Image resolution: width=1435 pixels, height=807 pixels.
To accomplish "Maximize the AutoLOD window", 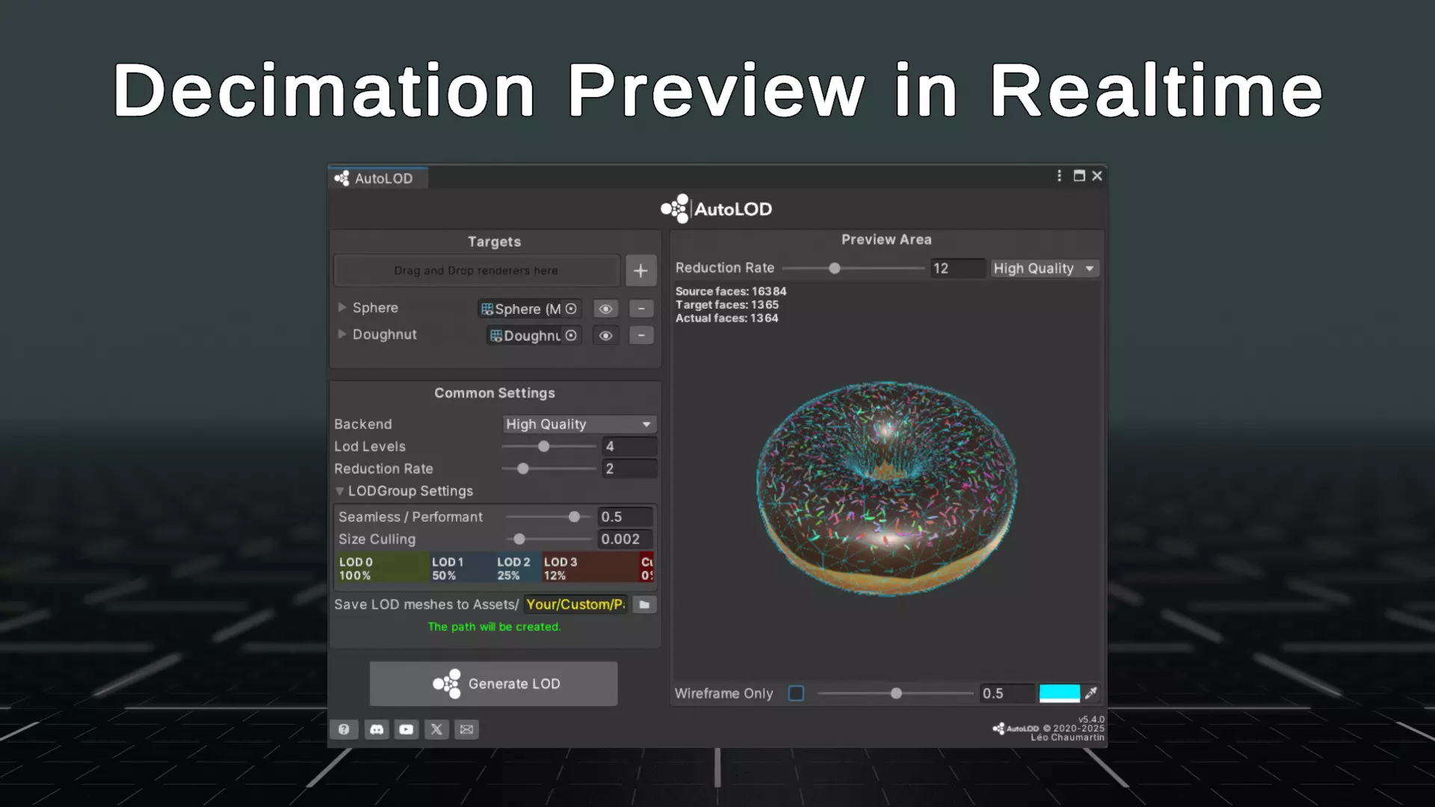I will pos(1079,176).
